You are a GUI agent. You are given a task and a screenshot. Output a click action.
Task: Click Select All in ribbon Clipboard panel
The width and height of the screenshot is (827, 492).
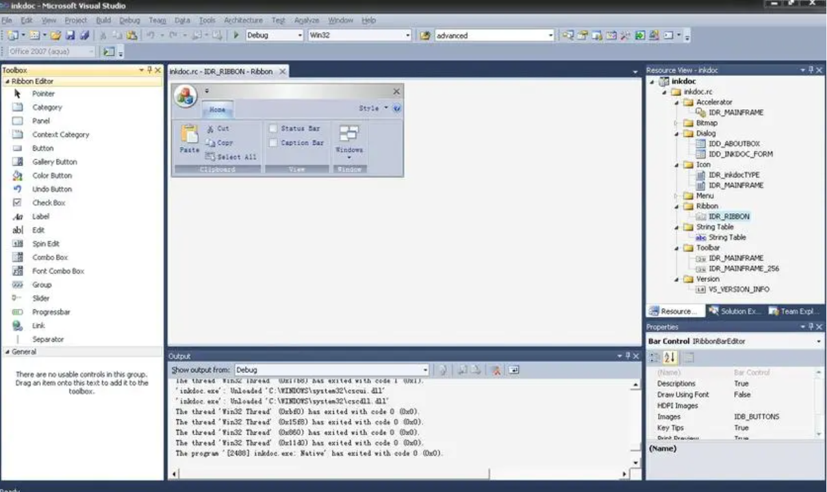[231, 157]
